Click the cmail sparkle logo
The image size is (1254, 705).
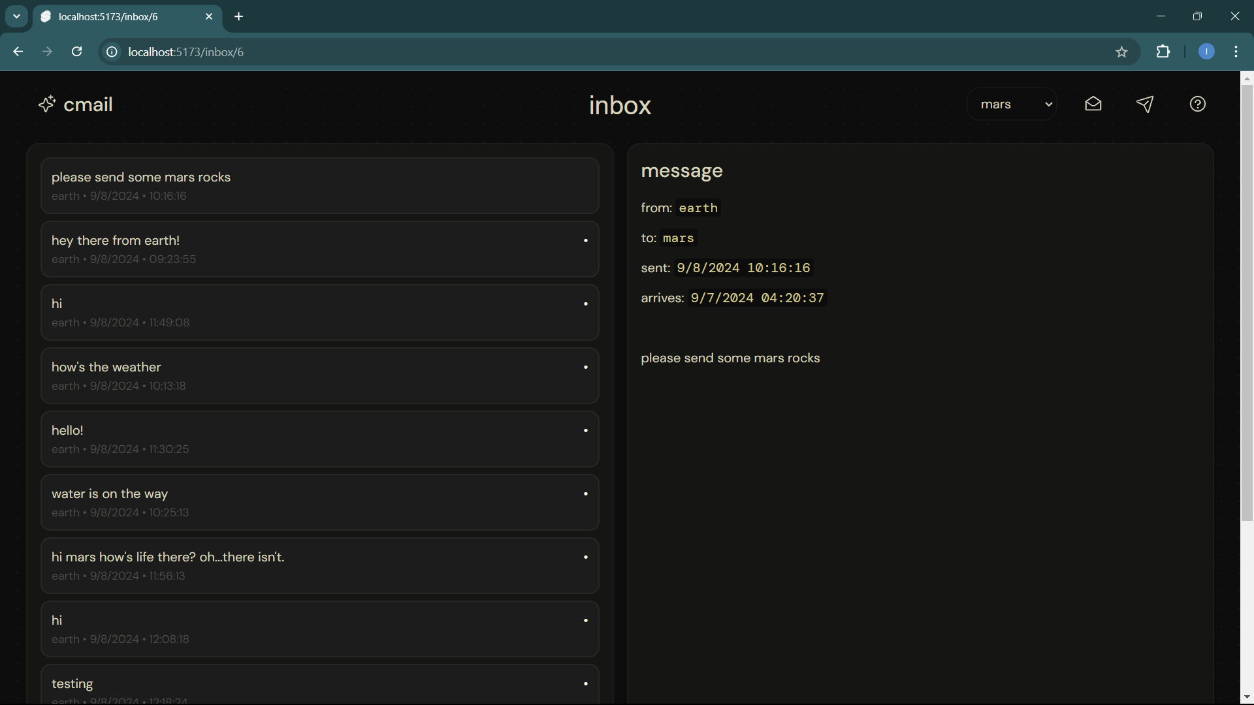point(47,104)
